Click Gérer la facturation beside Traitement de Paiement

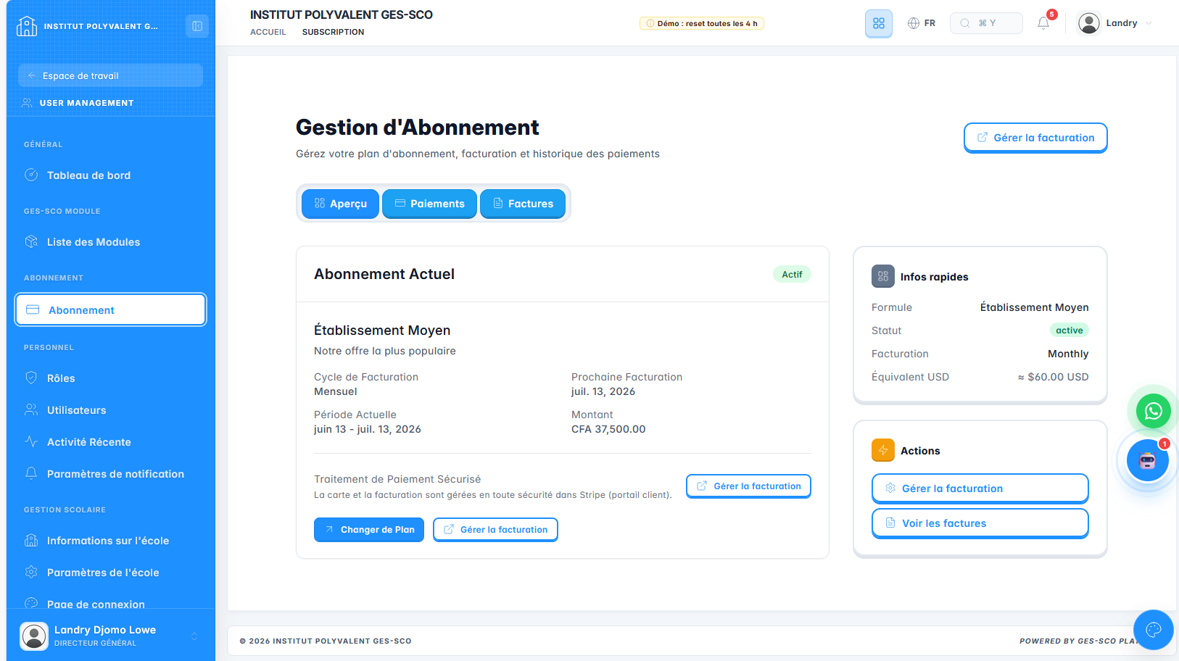(x=748, y=486)
